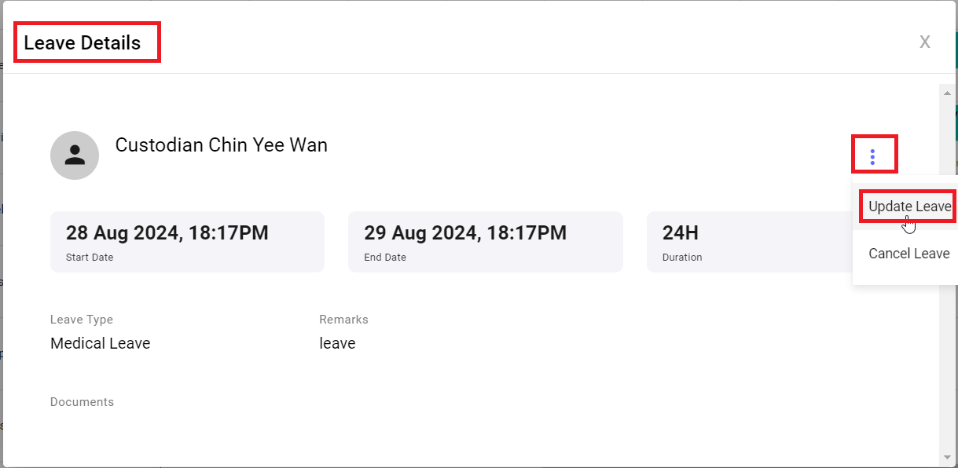The width and height of the screenshot is (958, 468).
Task: Close the Leave Details dialog
Action: [x=925, y=42]
